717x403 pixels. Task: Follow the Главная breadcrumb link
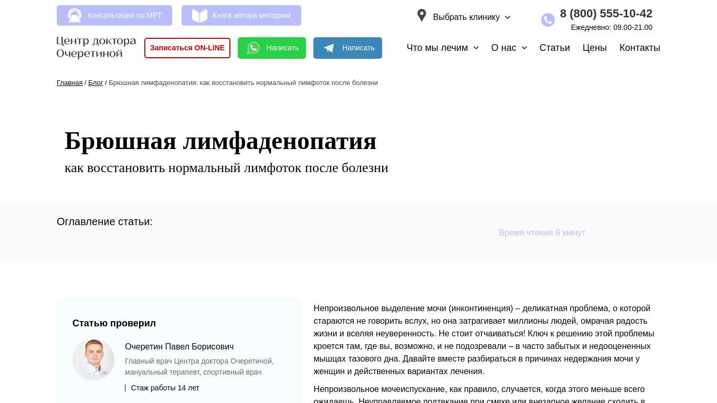(x=69, y=83)
